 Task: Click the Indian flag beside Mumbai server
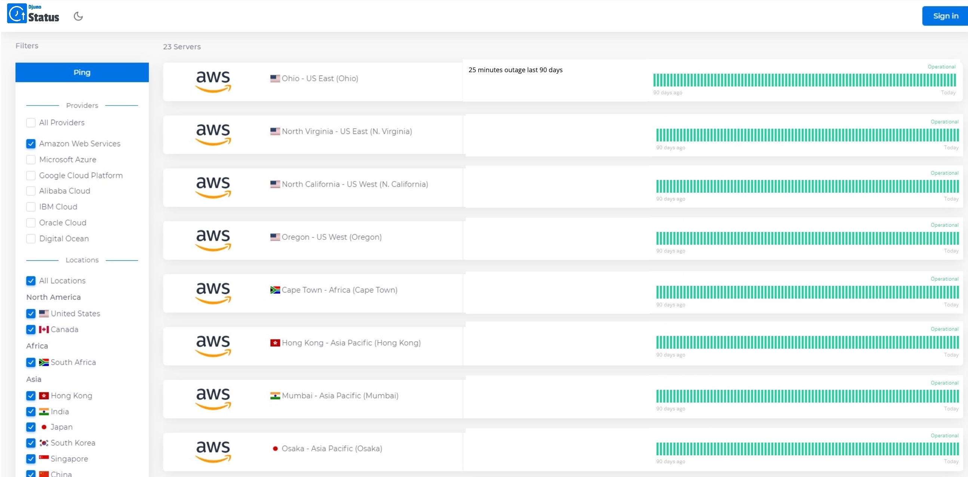[275, 396]
